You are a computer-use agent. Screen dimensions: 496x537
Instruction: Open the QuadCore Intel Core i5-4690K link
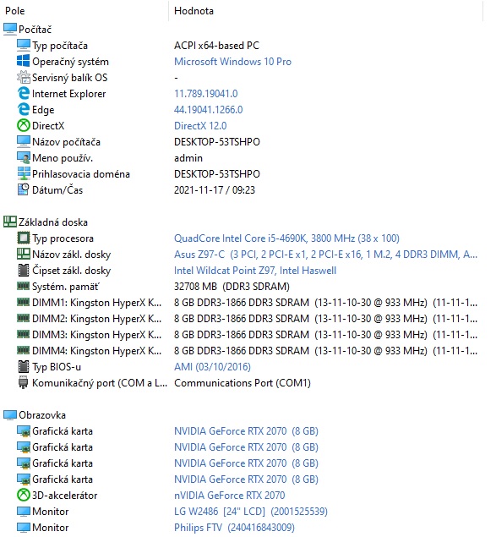click(x=286, y=238)
